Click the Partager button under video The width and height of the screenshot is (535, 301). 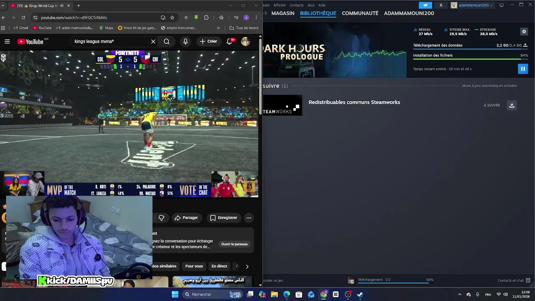(186, 218)
